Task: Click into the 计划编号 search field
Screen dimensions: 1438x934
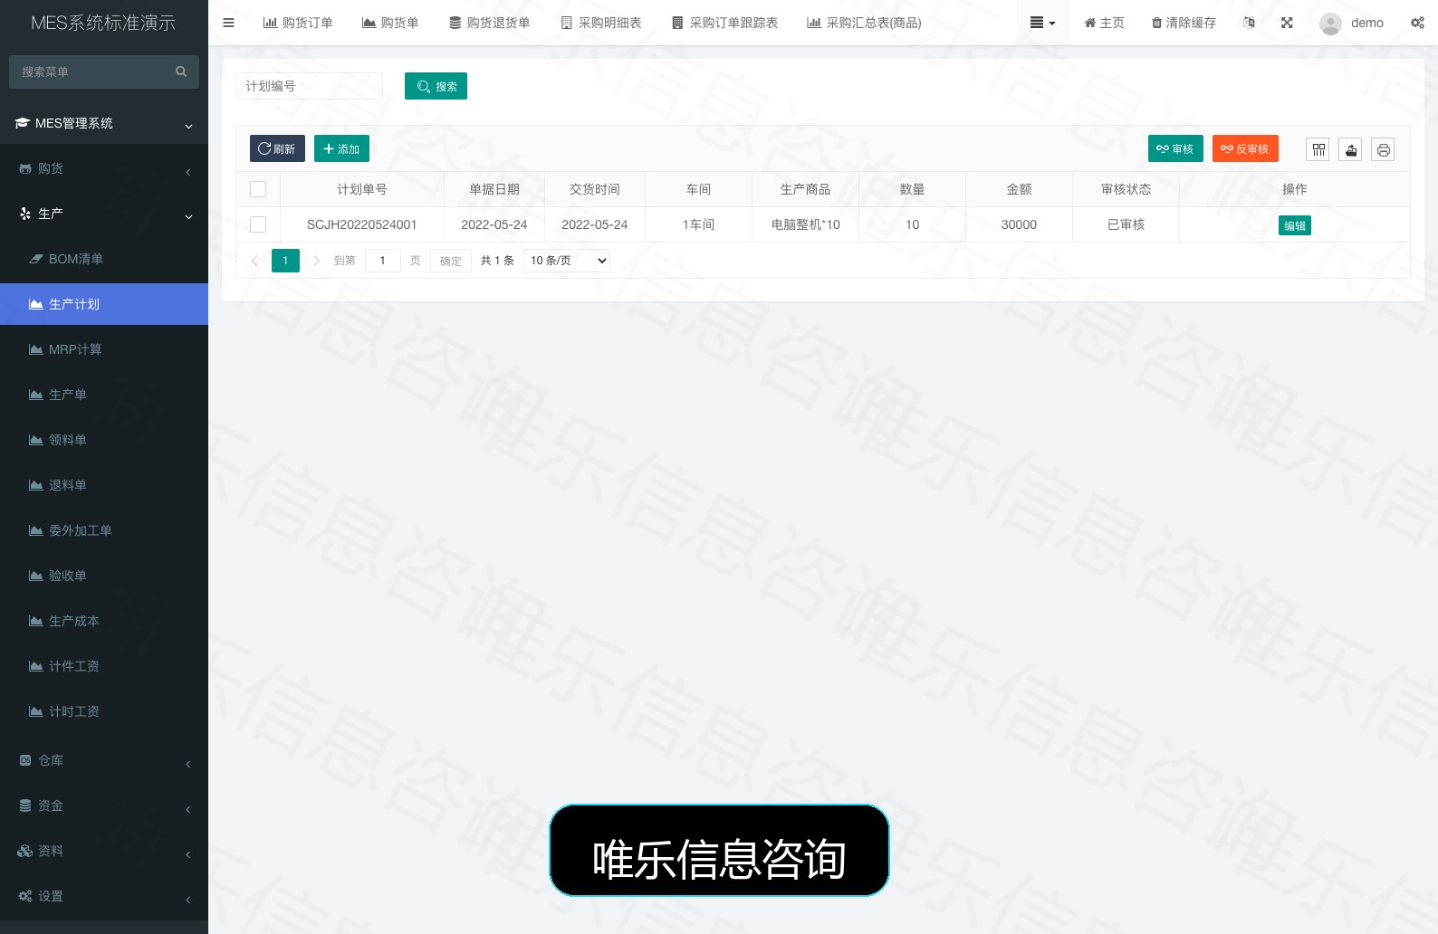Action: [309, 86]
